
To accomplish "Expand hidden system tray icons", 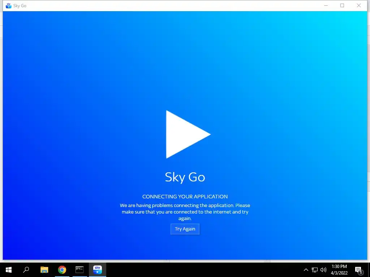I will 306,270.
